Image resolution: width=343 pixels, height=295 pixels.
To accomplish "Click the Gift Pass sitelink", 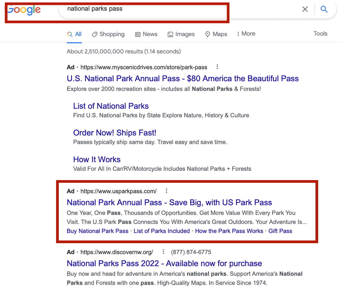I will pos(280,231).
